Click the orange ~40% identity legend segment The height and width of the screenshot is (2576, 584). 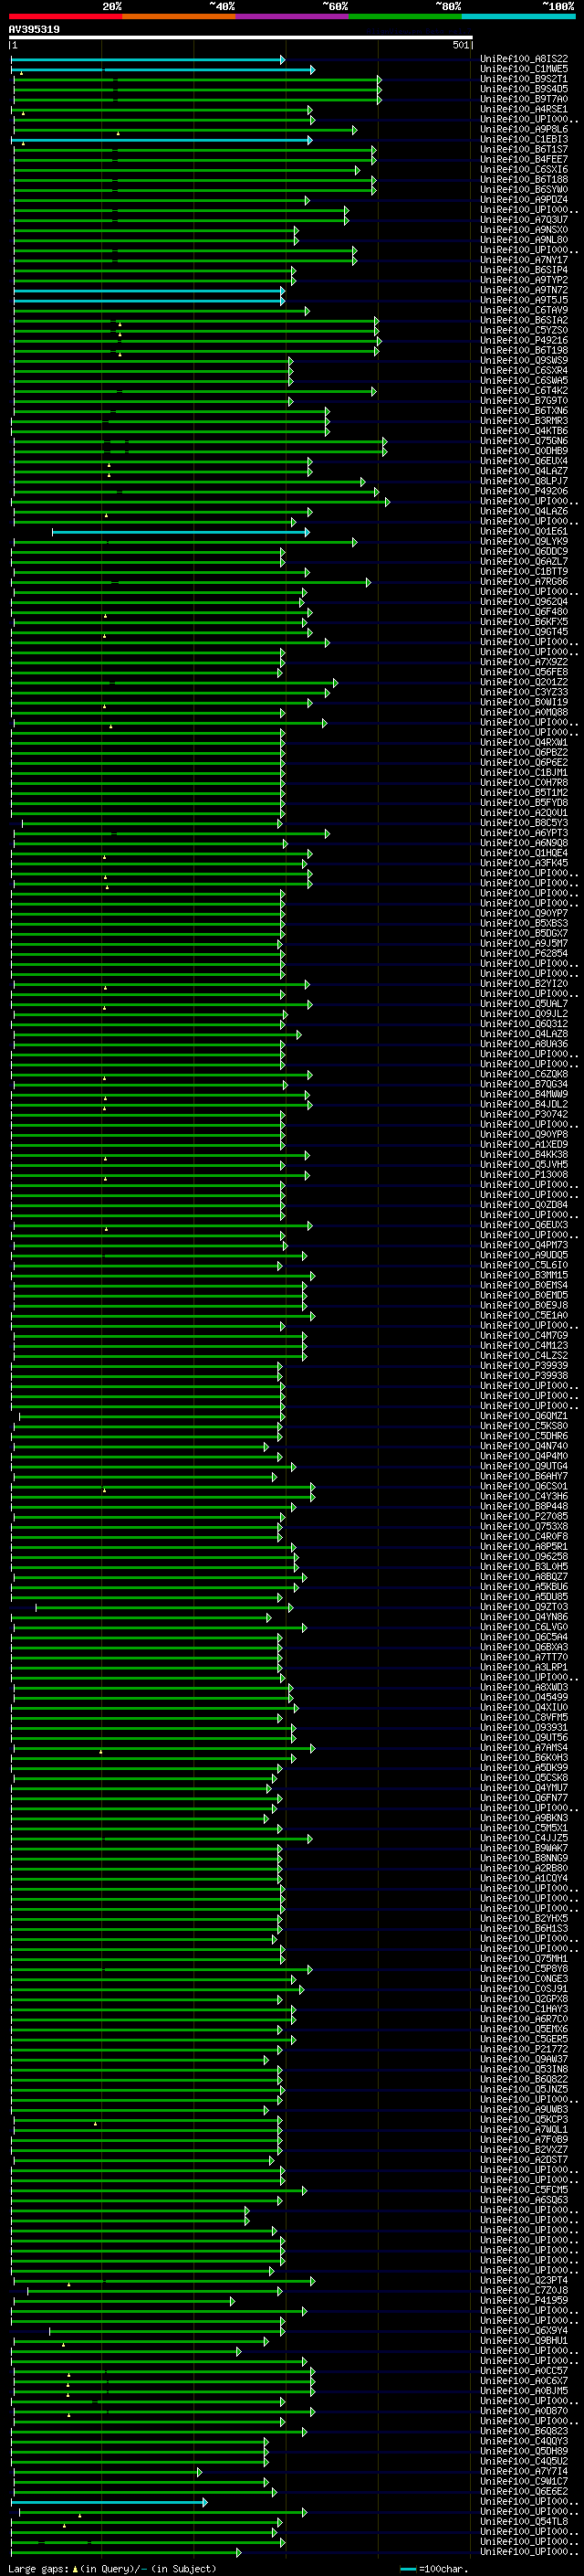click(x=178, y=16)
